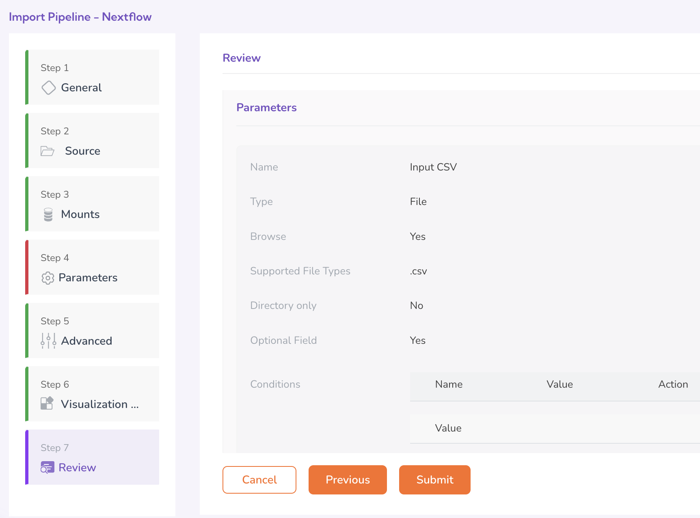Viewport: 700px width, 518px height.
Task: Click the Mounts database icon
Action: [x=48, y=214]
